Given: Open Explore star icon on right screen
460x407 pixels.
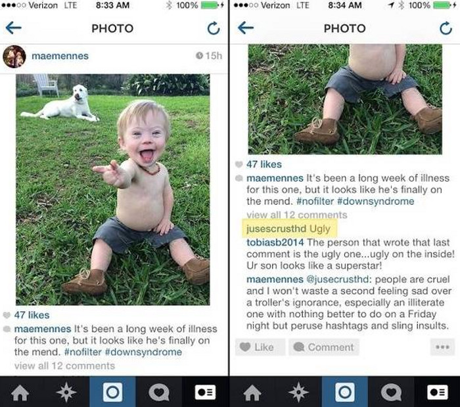Looking at the screenshot, I should pyautogui.click(x=298, y=392).
